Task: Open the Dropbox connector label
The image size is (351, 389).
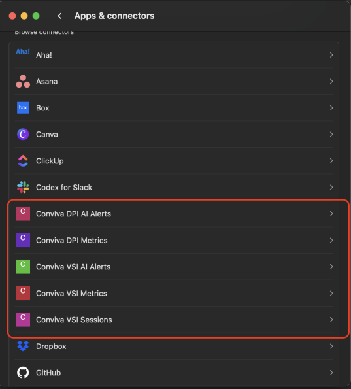Action: pyautogui.click(x=51, y=347)
